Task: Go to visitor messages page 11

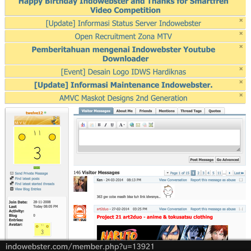Action: point(219,173)
